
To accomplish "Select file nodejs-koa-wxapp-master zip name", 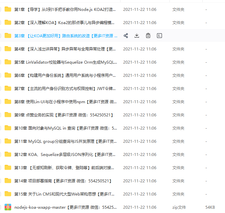I will pyautogui.click(x=65, y=207).
